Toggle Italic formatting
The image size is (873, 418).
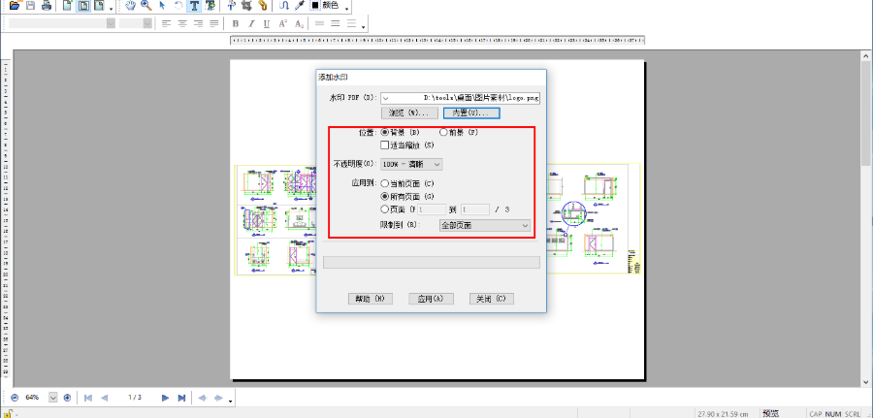click(251, 23)
